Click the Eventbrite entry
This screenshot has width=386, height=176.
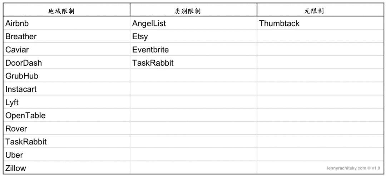click(x=150, y=50)
